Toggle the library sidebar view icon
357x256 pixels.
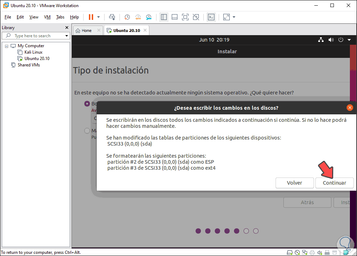[x=164, y=17]
